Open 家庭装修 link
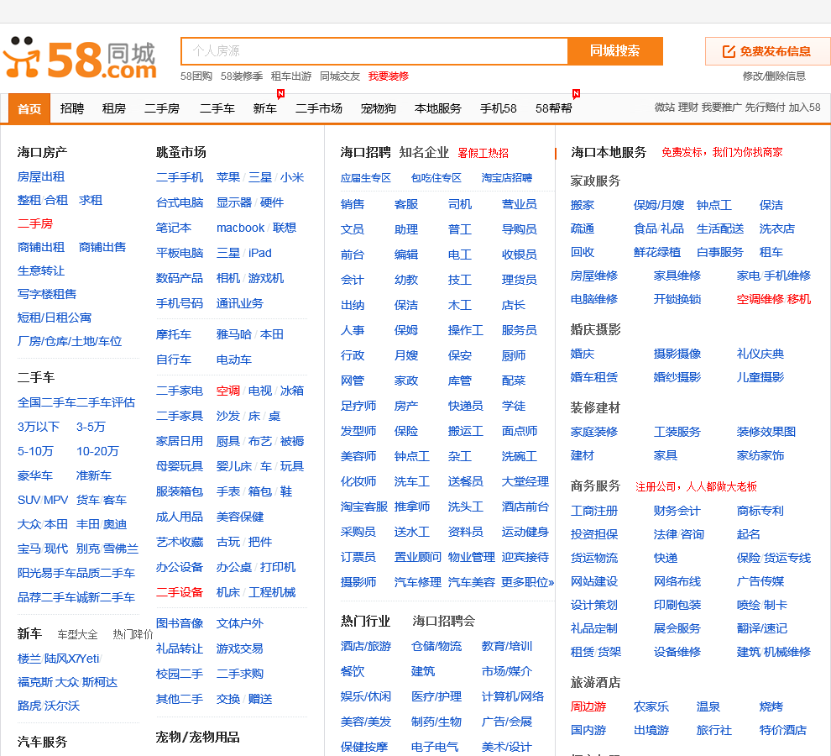 (x=594, y=432)
